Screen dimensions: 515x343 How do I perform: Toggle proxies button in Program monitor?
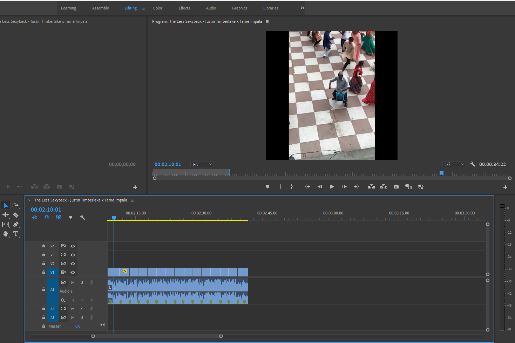pyautogui.click(x=421, y=187)
